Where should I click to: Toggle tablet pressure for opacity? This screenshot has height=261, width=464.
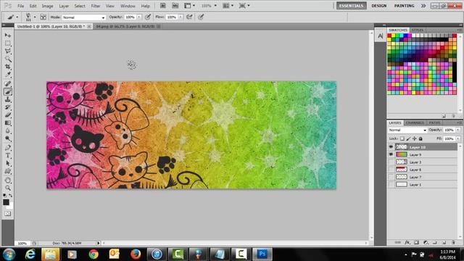pyautogui.click(x=148, y=17)
